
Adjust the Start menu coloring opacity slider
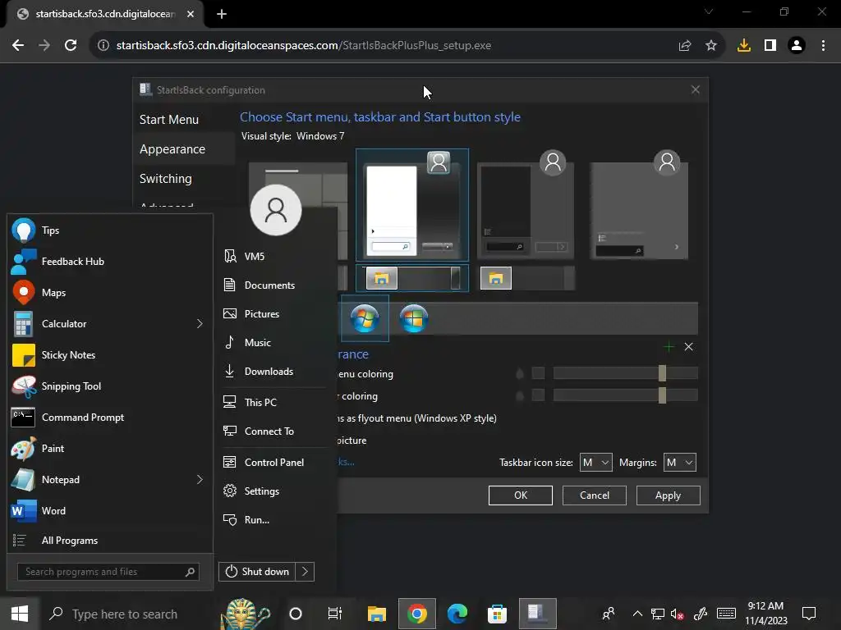625,373
